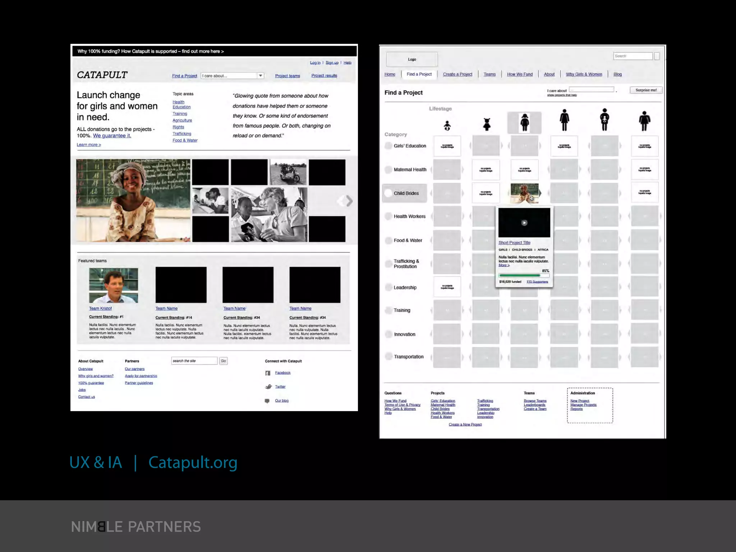Screen dimensions: 736x552
Task: Open Create a Project in navigation
Action: point(457,74)
